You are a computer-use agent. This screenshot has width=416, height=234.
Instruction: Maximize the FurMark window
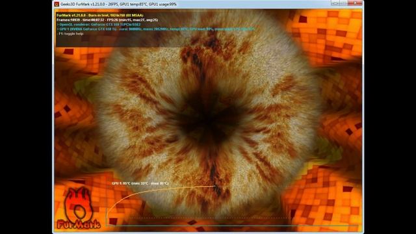pos(344,3)
